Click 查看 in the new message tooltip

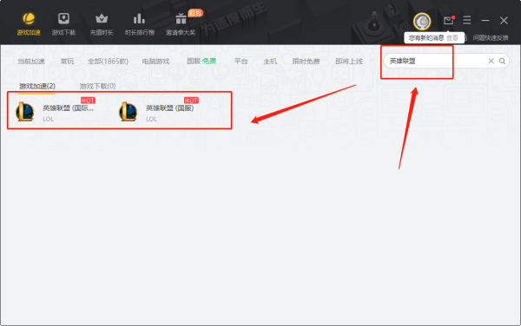click(452, 38)
